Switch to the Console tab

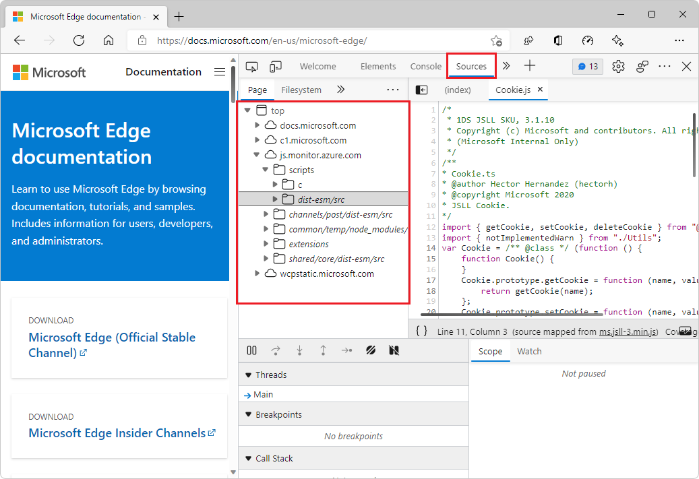pyautogui.click(x=425, y=66)
